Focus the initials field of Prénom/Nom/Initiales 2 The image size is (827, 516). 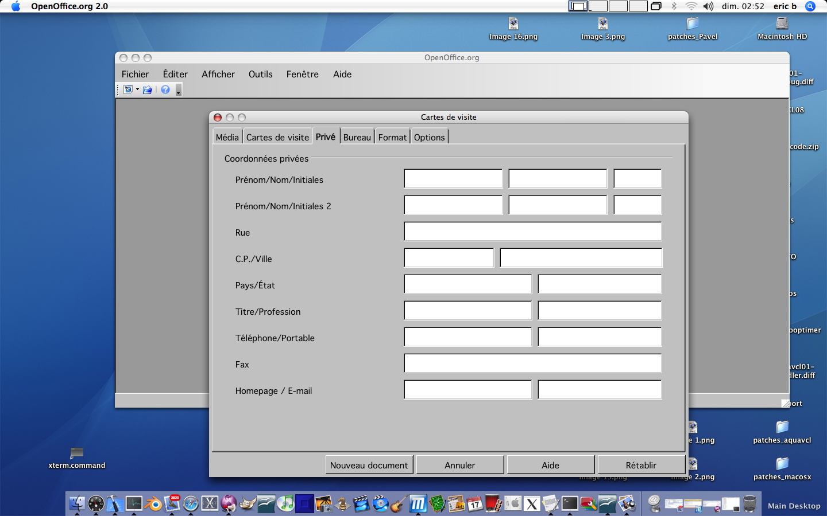pyautogui.click(x=637, y=205)
